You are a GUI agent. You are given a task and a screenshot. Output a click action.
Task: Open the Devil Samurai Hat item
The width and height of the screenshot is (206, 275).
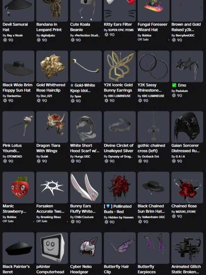click(18, 10)
